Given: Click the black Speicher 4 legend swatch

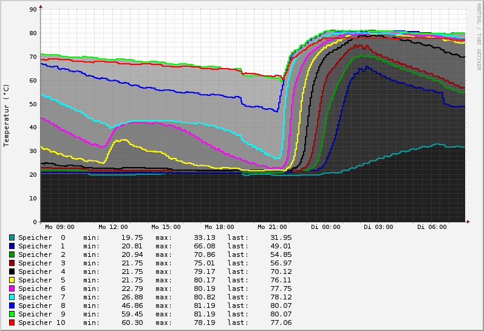Looking at the screenshot, I should (x=12, y=271).
